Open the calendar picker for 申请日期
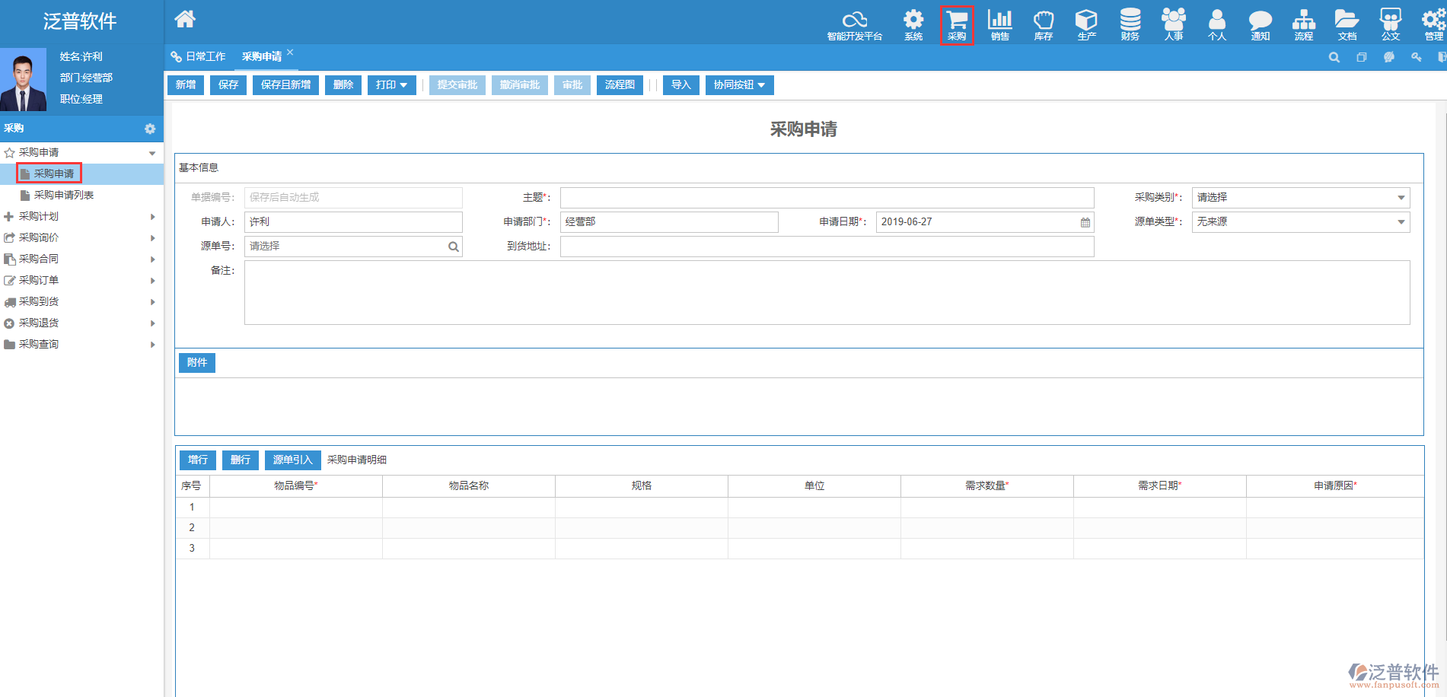The image size is (1447, 697). [x=1085, y=222]
